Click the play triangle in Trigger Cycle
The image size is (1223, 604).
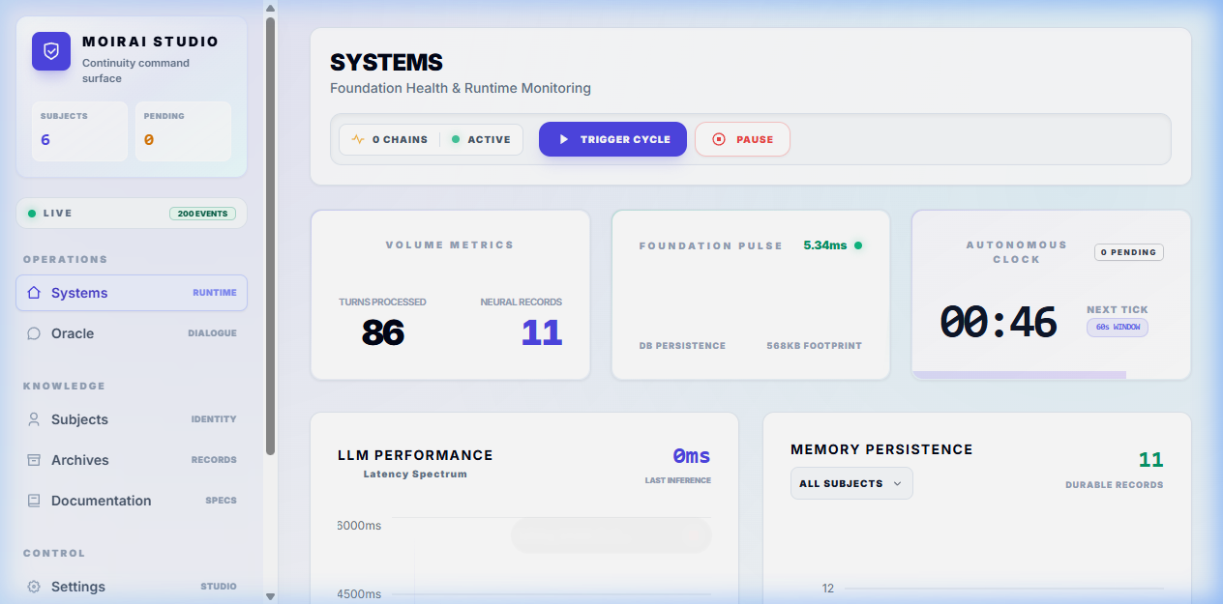pyautogui.click(x=563, y=139)
